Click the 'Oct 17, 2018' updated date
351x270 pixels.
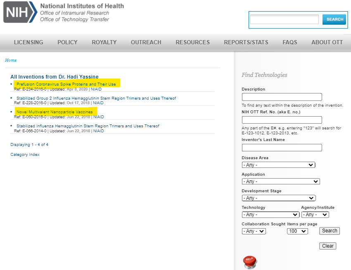pyautogui.click(x=78, y=103)
